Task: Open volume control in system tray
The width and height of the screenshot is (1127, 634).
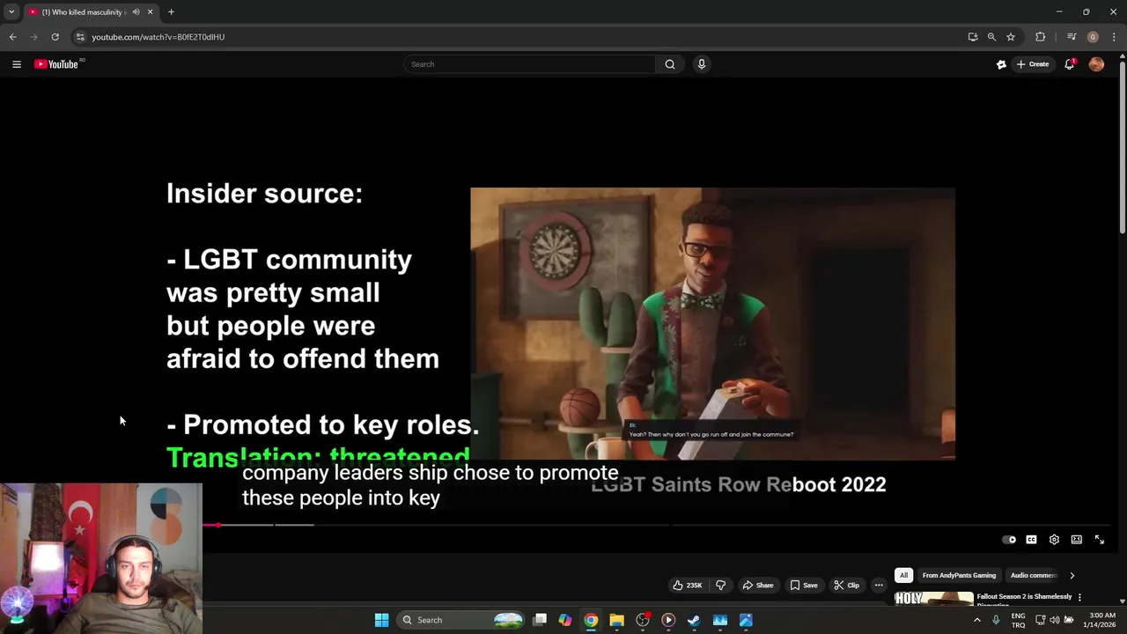Action: click(1055, 620)
